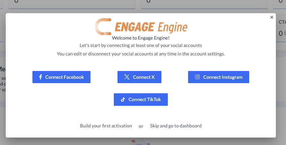
Task: Click the ENGAGE Engine wordmark text
Action: [x=151, y=27]
